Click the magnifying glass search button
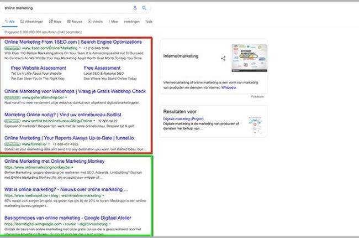This screenshot has height=238, width=359. click(144, 8)
